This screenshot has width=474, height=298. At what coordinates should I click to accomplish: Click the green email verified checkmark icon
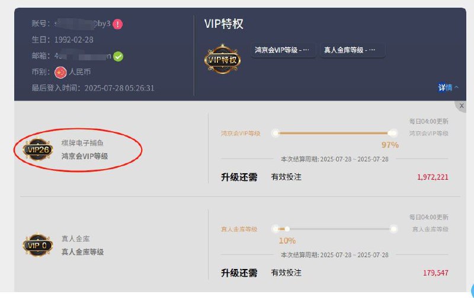(x=118, y=56)
